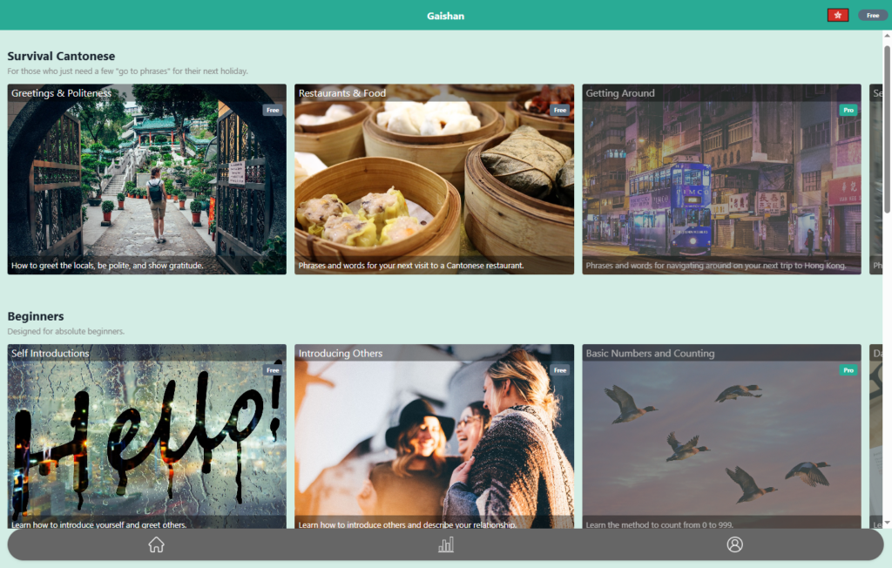Screen dimensions: 892x568
Task: Open the Getting Around lesson card
Action: coord(721,179)
